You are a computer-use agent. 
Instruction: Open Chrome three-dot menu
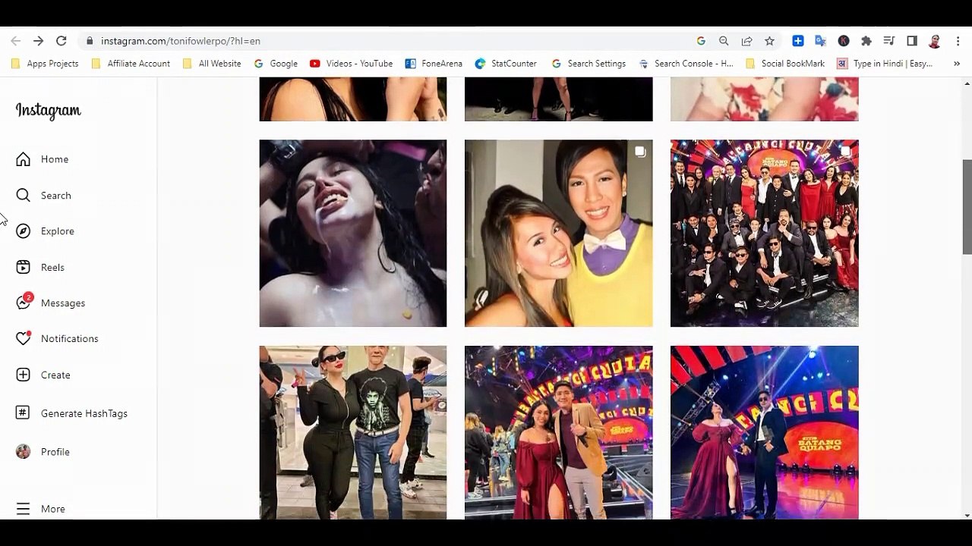pyautogui.click(x=959, y=41)
